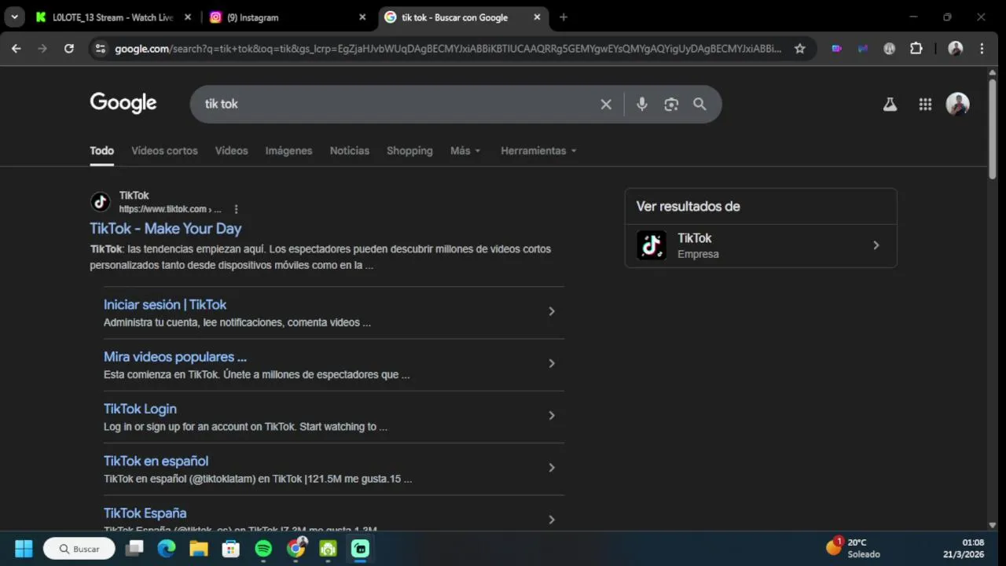
Task: Start voice search with the microphone
Action: coord(642,105)
